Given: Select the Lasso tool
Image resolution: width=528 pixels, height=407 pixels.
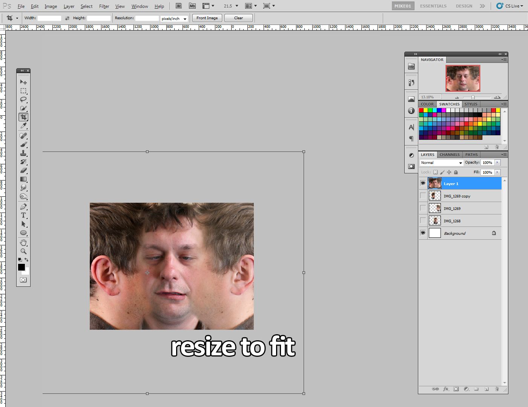Looking at the screenshot, I should (23, 99).
